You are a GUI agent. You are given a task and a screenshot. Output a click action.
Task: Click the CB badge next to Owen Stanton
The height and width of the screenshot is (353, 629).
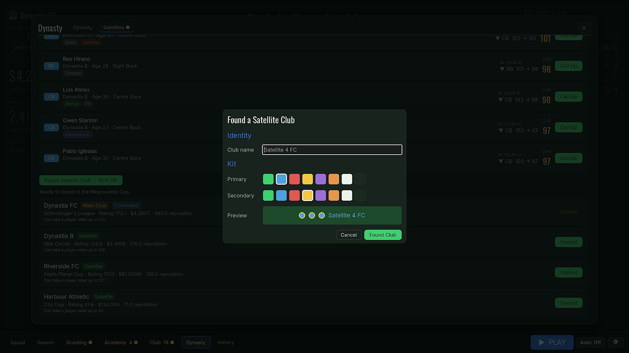point(51,127)
